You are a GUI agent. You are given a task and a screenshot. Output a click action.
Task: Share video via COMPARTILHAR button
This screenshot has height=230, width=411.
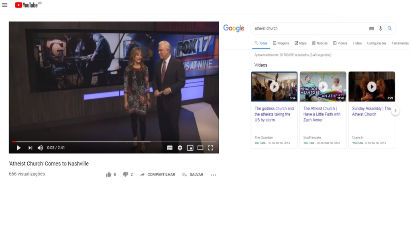[157, 175]
